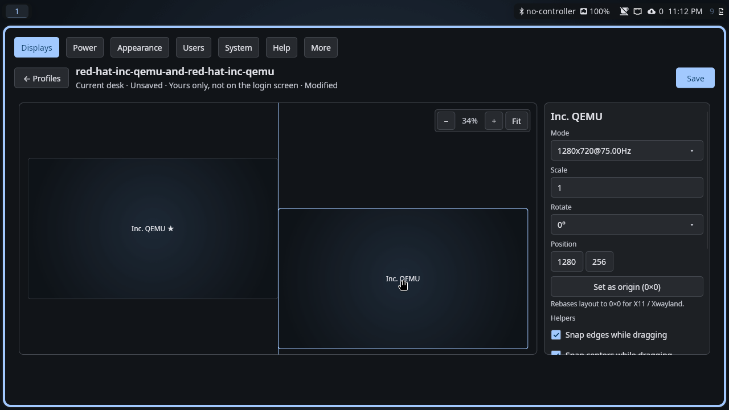Click the network 100% indicator icon
The height and width of the screenshot is (410, 729).
(x=584, y=11)
